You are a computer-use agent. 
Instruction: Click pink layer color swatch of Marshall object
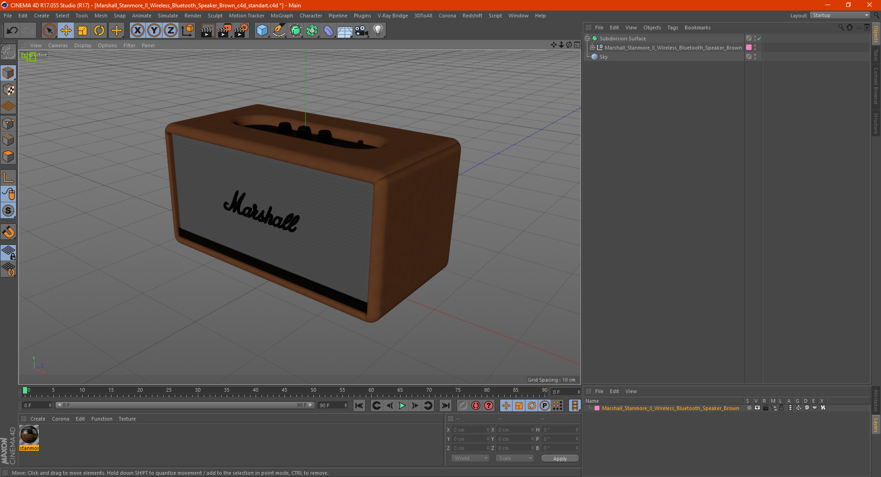(749, 48)
